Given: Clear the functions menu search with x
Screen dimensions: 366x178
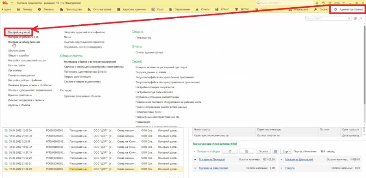Looking at the screenshot, I should click(x=349, y=18).
